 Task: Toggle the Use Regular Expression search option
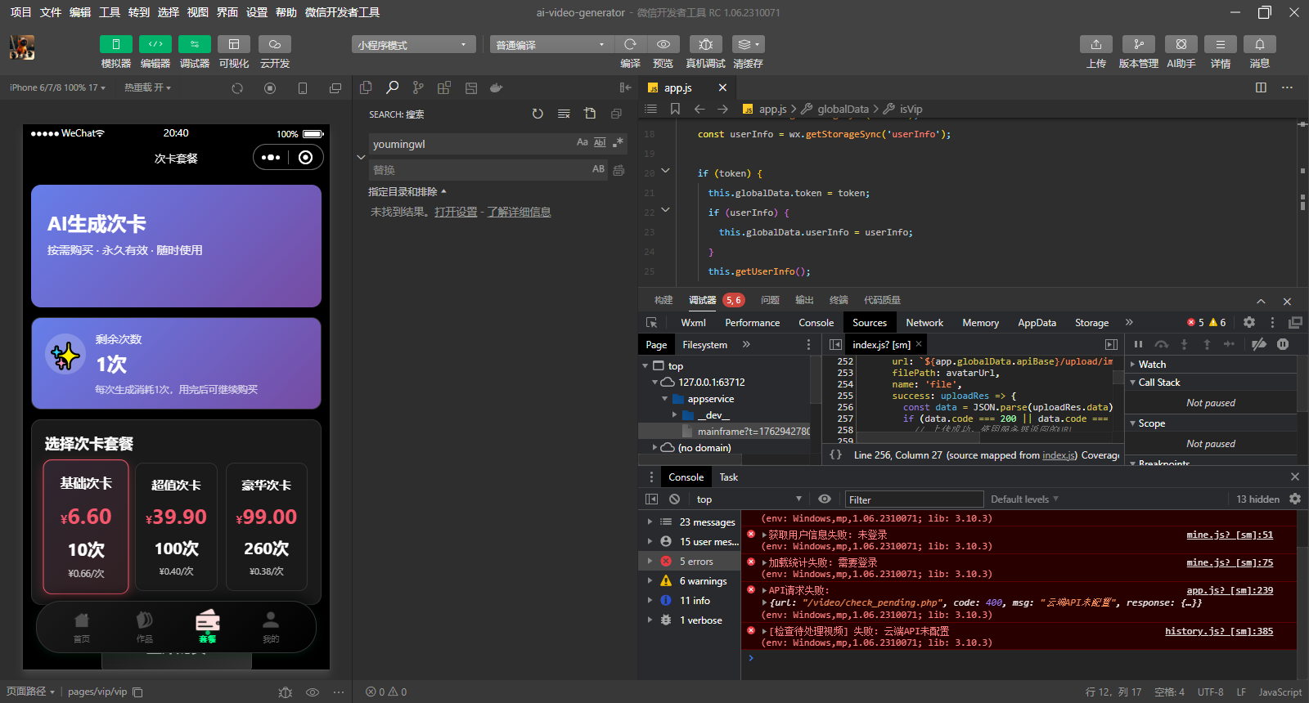[618, 143]
